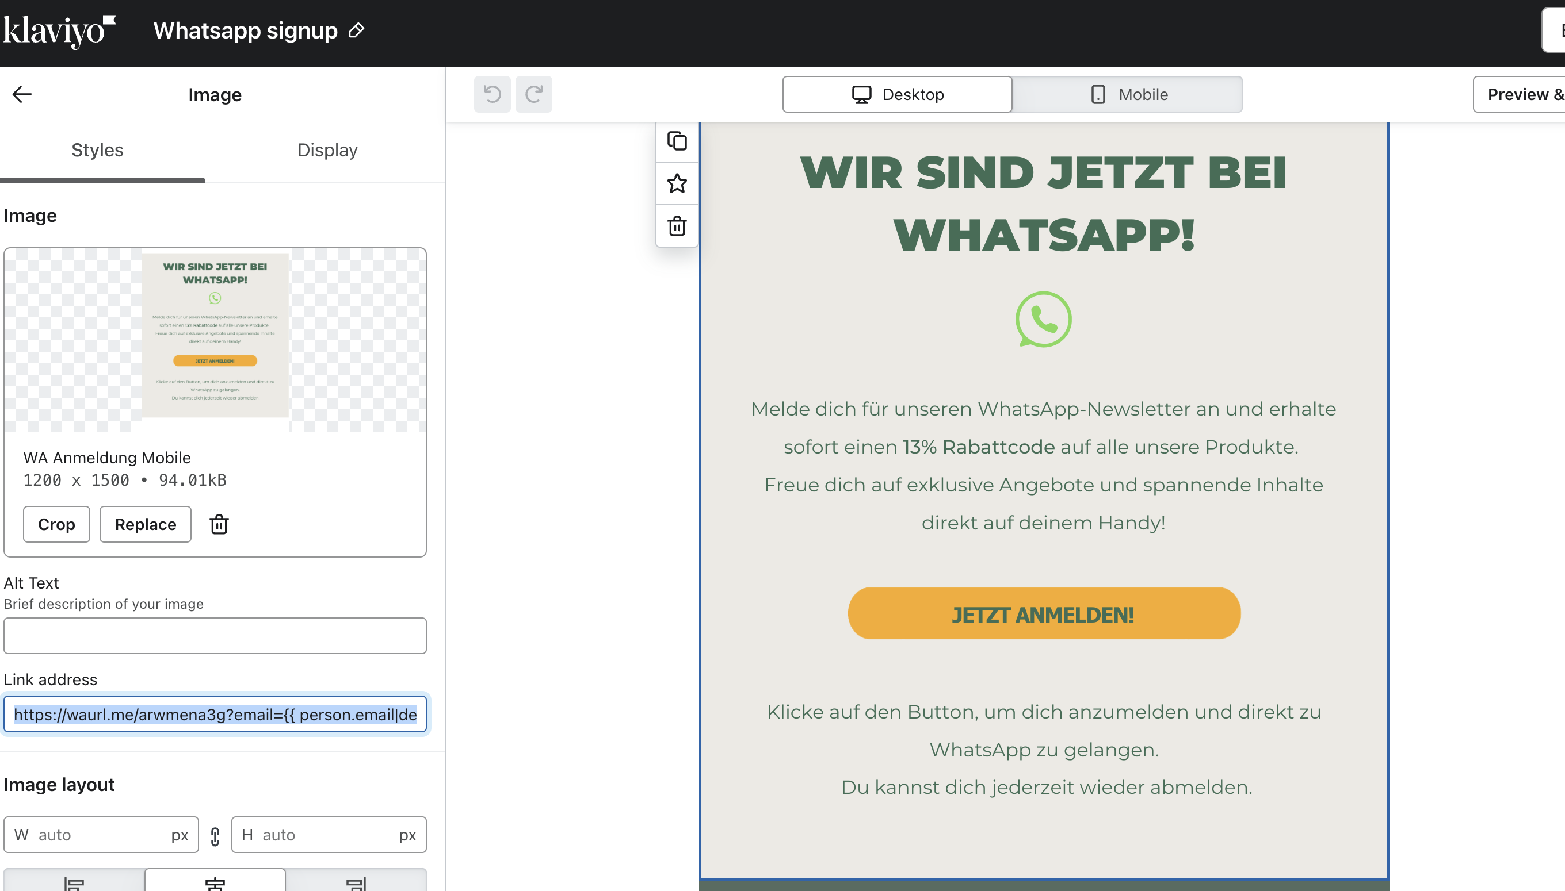Image resolution: width=1565 pixels, height=891 pixels.
Task: Select center image alignment option
Action: click(x=215, y=882)
